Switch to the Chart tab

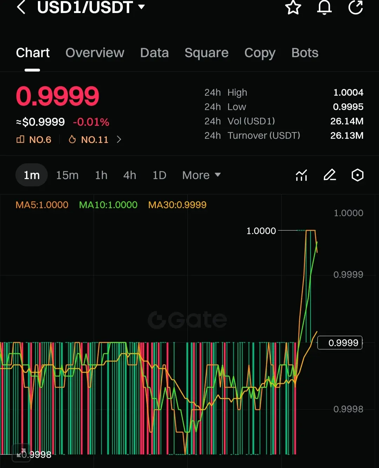click(x=33, y=53)
